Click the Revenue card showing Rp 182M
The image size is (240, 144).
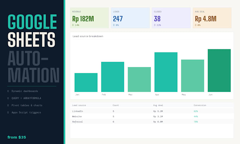click(89, 18)
